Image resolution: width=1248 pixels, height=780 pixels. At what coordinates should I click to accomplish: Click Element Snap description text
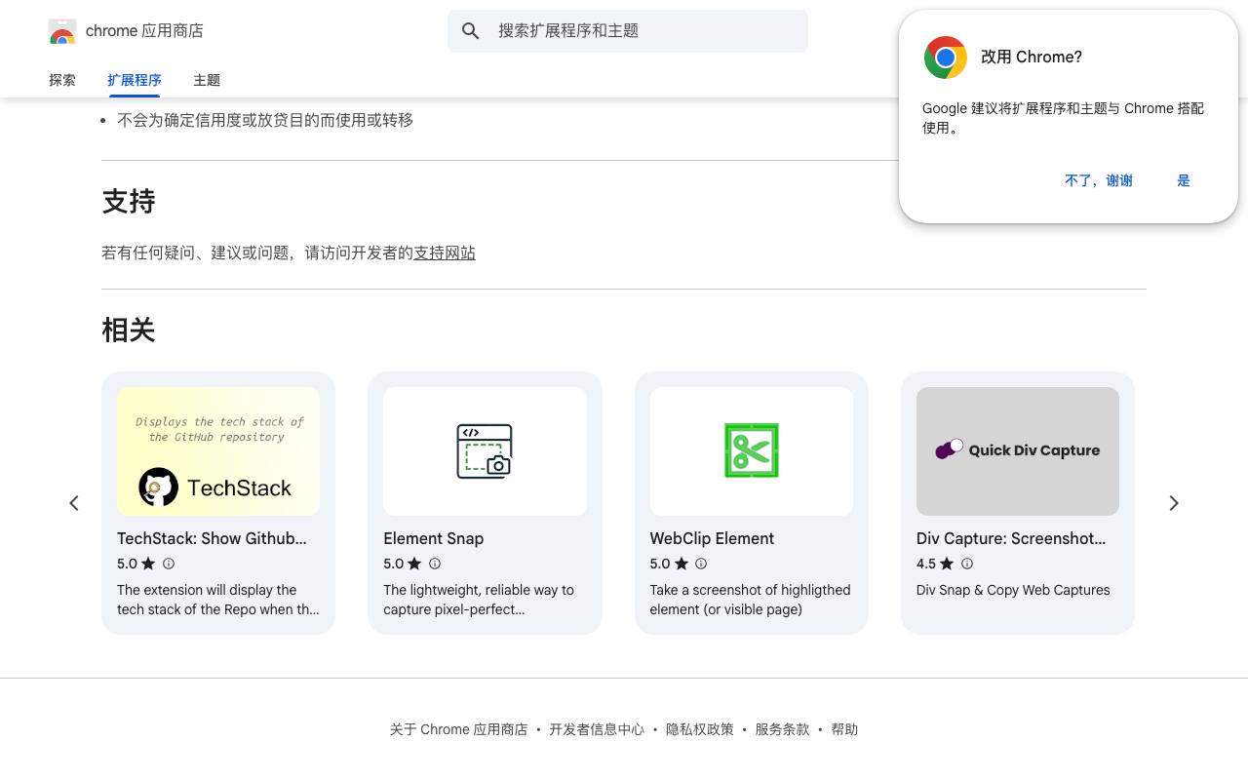[x=479, y=600]
